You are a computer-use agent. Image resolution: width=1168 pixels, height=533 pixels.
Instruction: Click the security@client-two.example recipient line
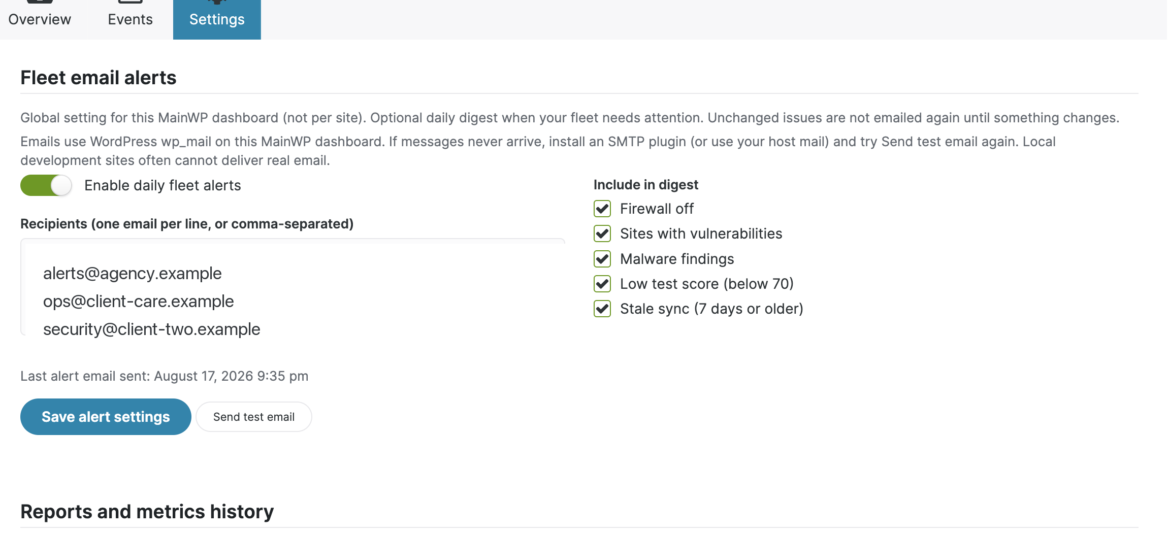(152, 329)
